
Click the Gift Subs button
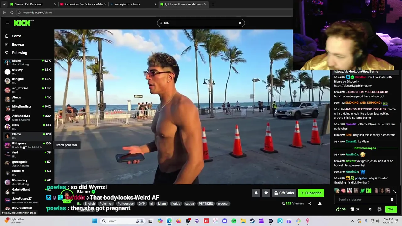pyautogui.click(x=284, y=193)
